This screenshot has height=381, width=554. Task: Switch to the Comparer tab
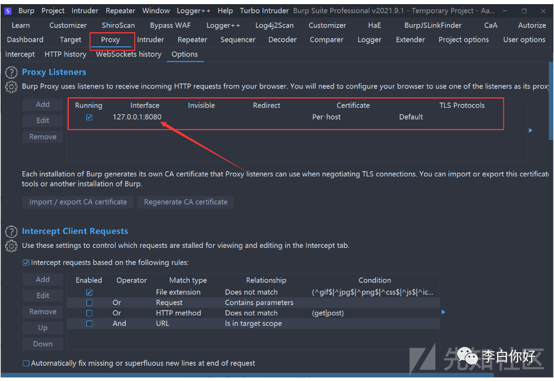pos(327,40)
